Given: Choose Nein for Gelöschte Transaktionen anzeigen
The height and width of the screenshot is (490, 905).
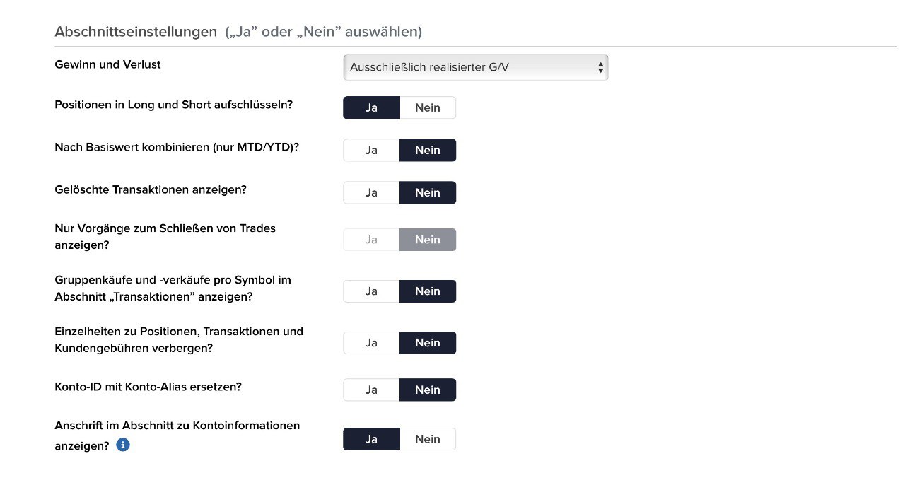Looking at the screenshot, I should coord(428,192).
